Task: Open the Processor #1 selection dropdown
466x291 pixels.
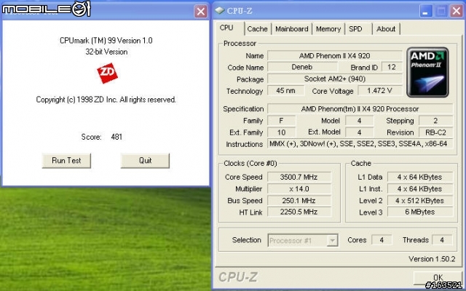Action: click(303, 240)
